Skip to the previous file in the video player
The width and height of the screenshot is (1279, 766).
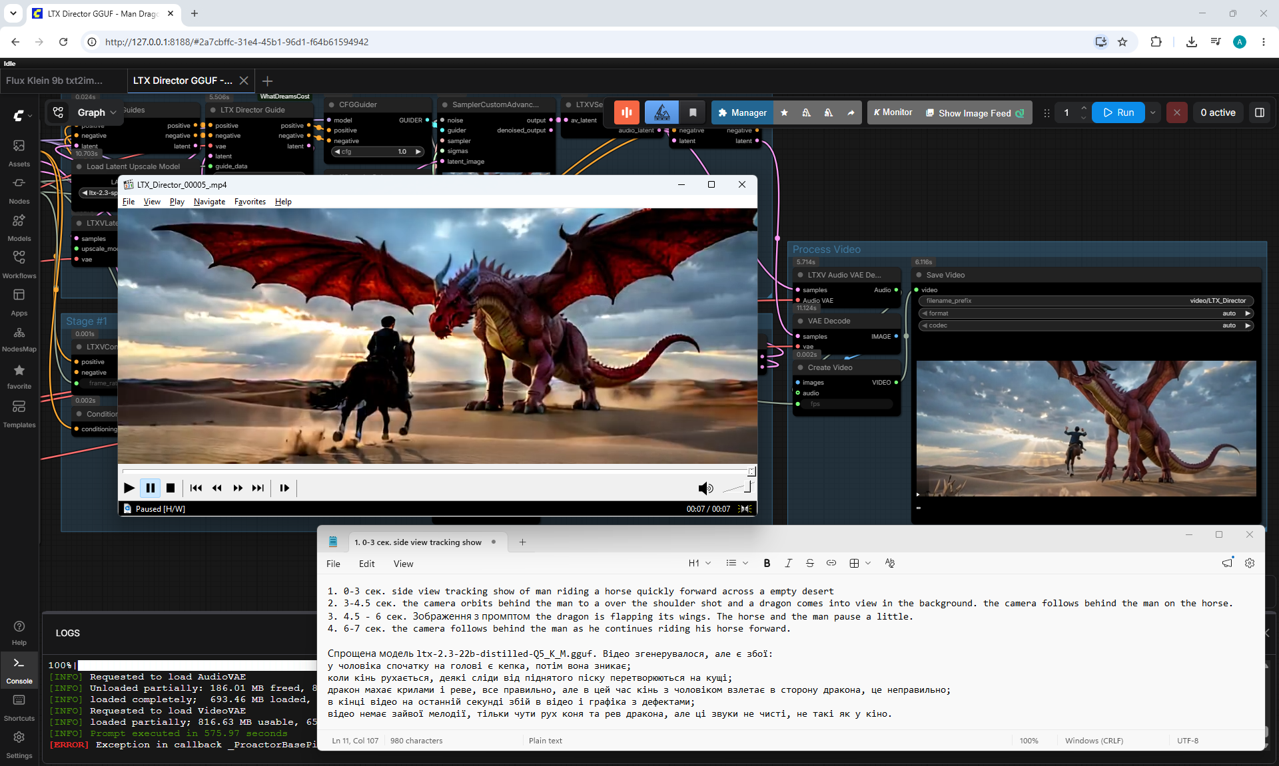coord(196,488)
